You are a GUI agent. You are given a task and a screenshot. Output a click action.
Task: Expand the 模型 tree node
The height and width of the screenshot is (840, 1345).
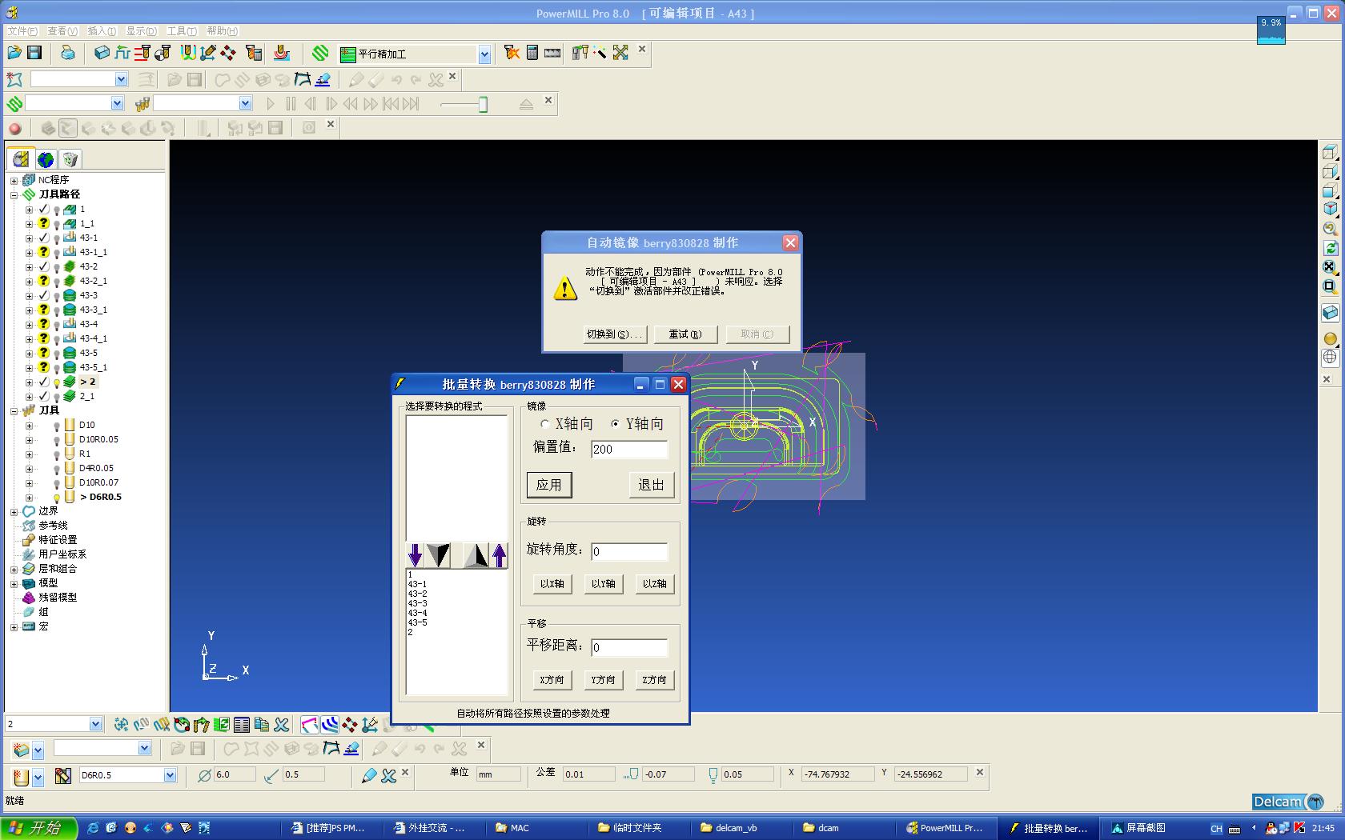14,583
